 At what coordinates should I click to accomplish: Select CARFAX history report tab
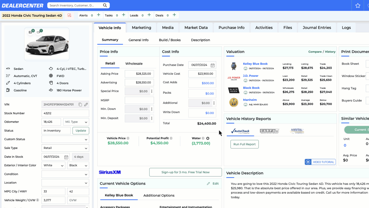coord(269,131)
